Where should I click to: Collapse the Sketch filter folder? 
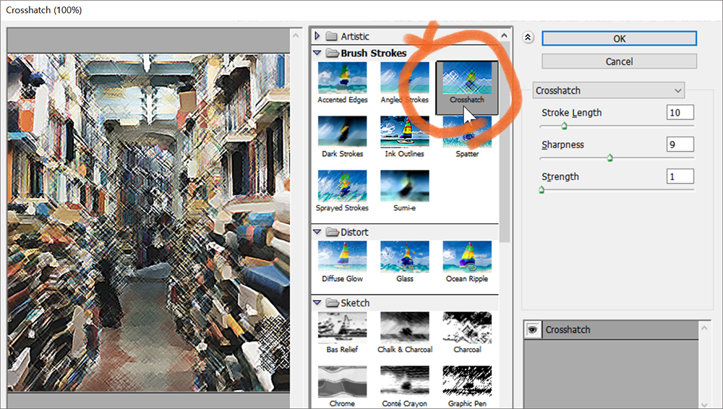pyautogui.click(x=317, y=303)
